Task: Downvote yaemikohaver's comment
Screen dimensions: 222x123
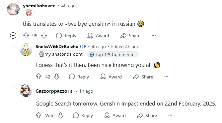Action: coord(44,36)
